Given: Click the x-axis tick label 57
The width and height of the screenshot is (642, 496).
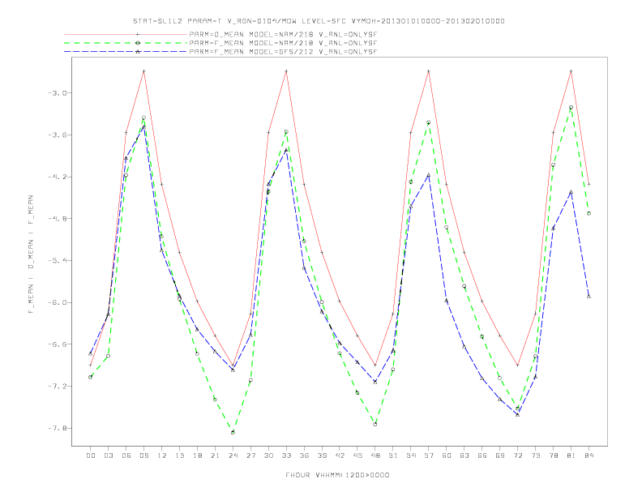Looking at the screenshot, I should pyautogui.click(x=429, y=455).
